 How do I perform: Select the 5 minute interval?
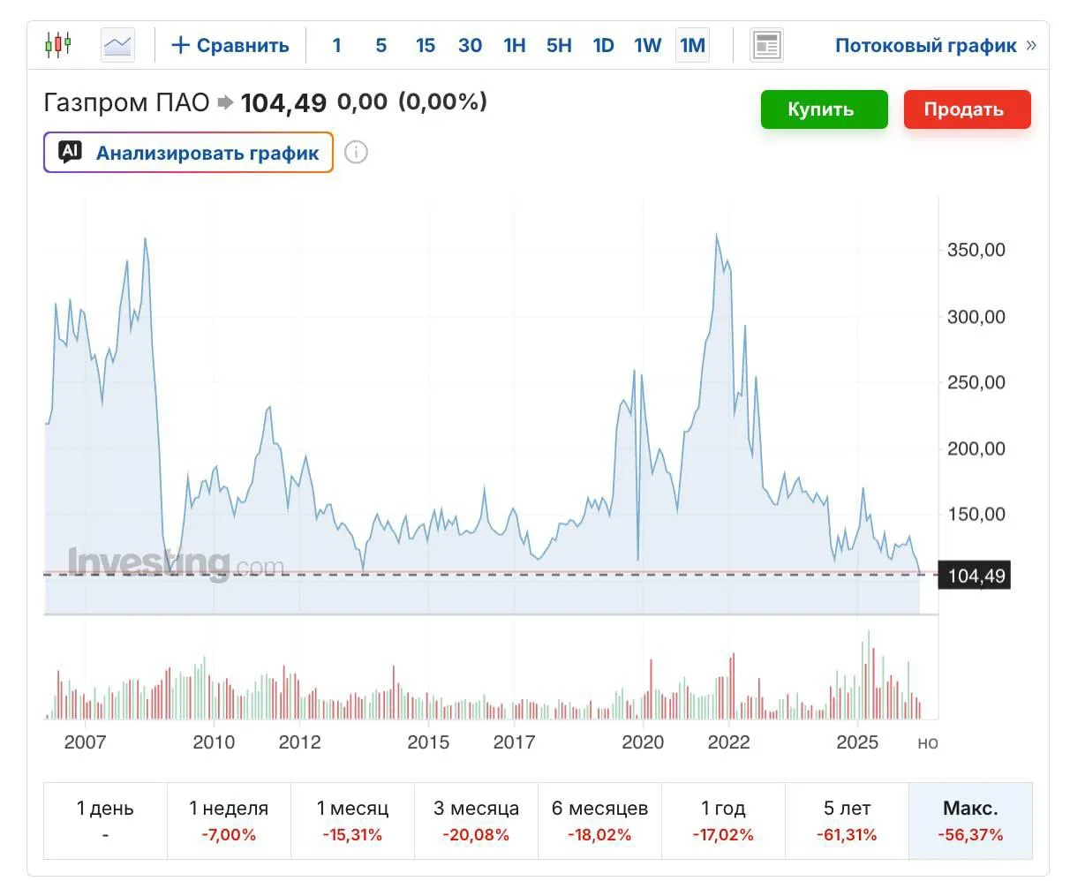[381, 45]
